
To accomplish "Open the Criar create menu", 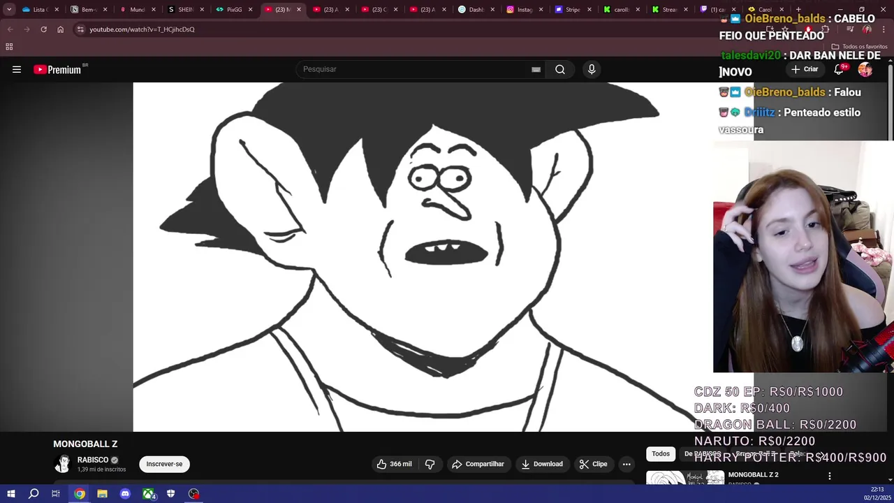I will point(805,69).
